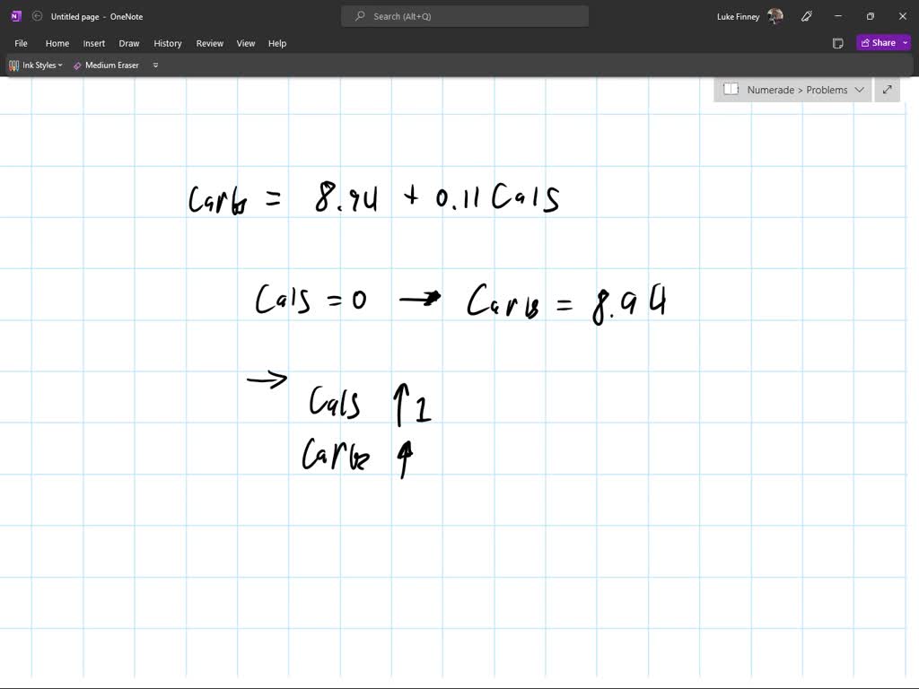This screenshot has width=919, height=689.
Task: Open the Help tab
Action: tap(277, 43)
